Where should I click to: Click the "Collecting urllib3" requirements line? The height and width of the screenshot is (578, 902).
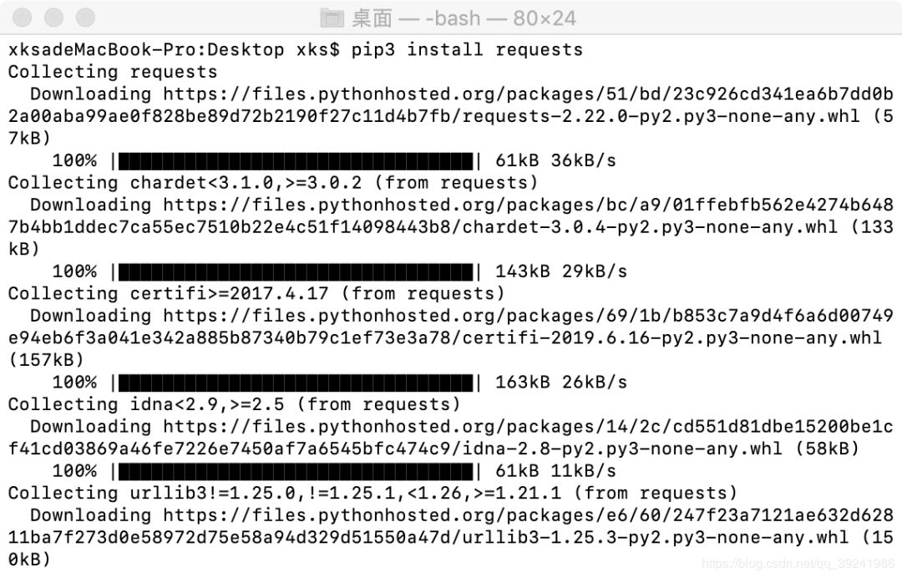coord(372,493)
